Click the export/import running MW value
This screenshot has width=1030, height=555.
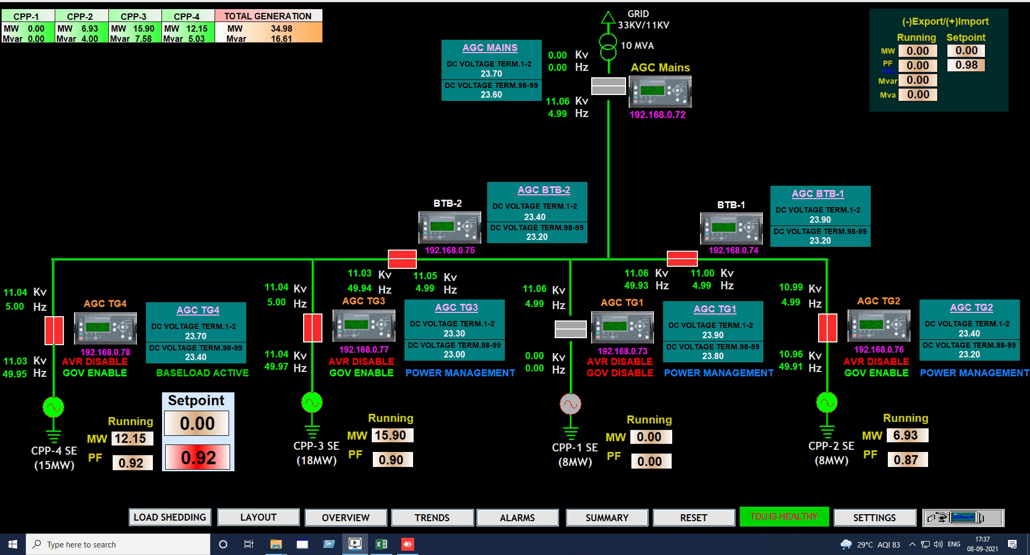918,51
